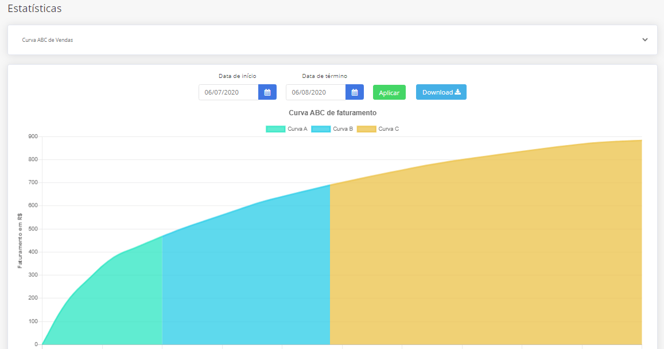This screenshot has height=349, width=664.
Task: Click the Estatísticas page heading
Action: (34, 9)
